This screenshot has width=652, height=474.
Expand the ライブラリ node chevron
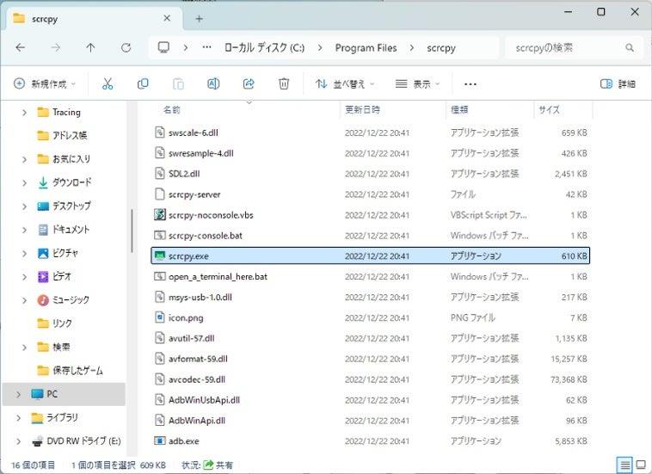[18, 417]
